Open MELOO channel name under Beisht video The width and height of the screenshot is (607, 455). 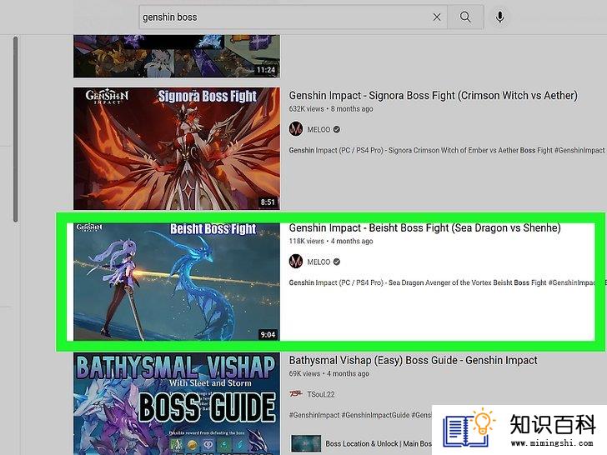point(319,262)
